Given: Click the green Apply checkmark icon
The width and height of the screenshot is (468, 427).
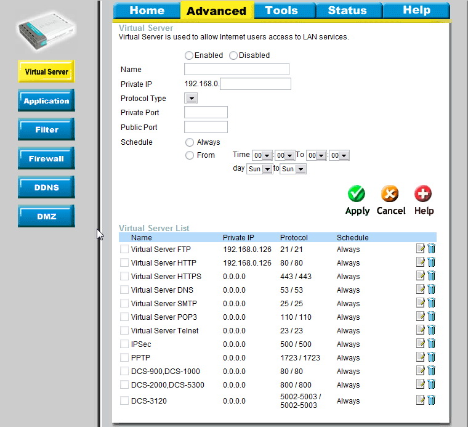Looking at the screenshot, I should click(357, 193).
